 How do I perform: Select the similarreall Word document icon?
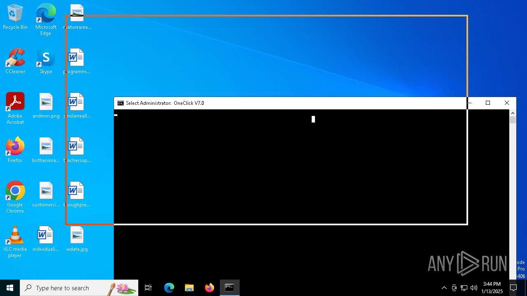tap(77, 106)
